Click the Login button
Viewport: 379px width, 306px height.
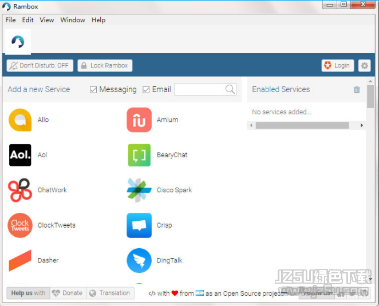338,65
